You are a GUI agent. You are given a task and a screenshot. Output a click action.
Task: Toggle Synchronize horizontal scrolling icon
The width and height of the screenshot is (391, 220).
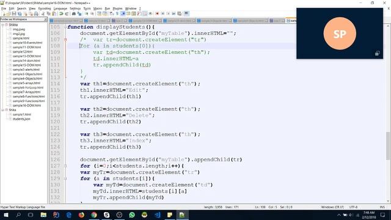pyautogui.click(x=104, y=13)
